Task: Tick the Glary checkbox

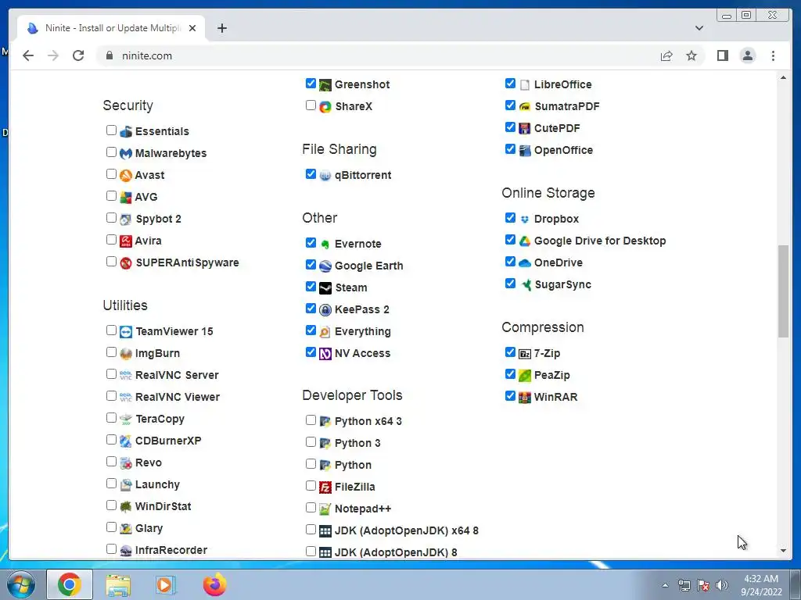Action: pyautogui.click(x=111, y=527)
